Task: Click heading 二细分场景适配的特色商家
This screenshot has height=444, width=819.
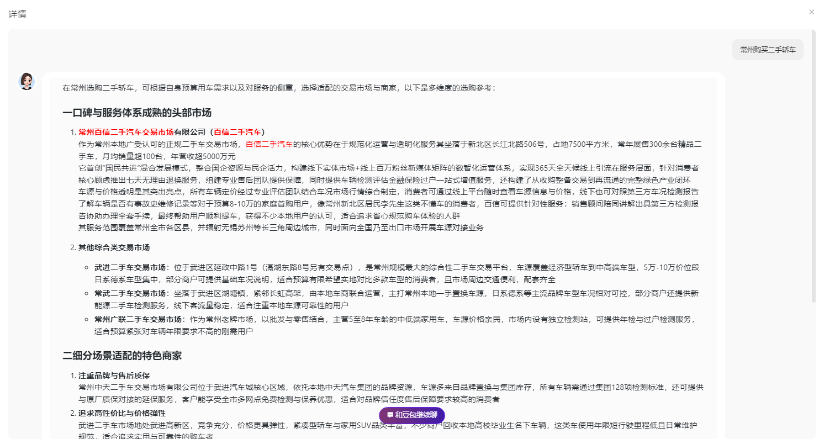Action: 122,356
